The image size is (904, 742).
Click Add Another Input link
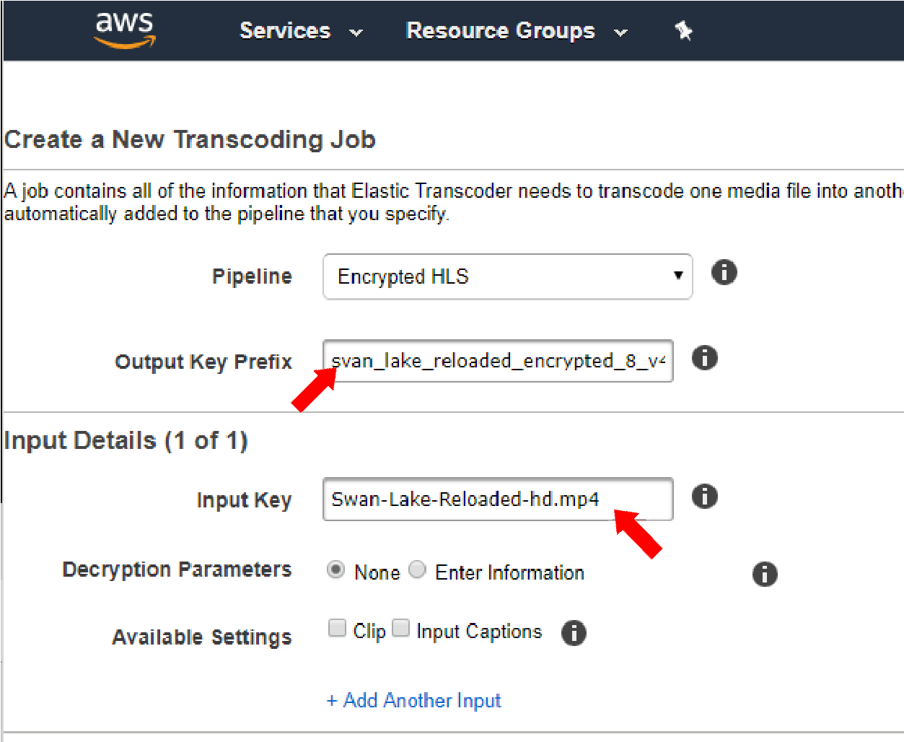click(x=413, y=700)
